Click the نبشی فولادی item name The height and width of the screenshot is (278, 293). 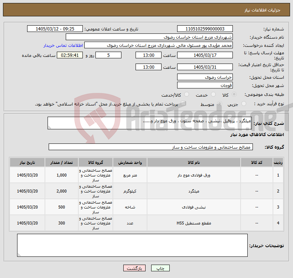click(x=194, y=207)
